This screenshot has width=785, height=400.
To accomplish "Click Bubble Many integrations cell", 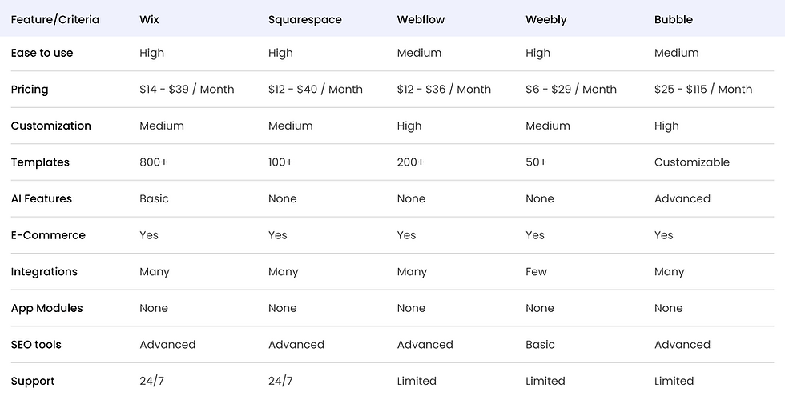I will pyautogui.click(x=670, y=272).
